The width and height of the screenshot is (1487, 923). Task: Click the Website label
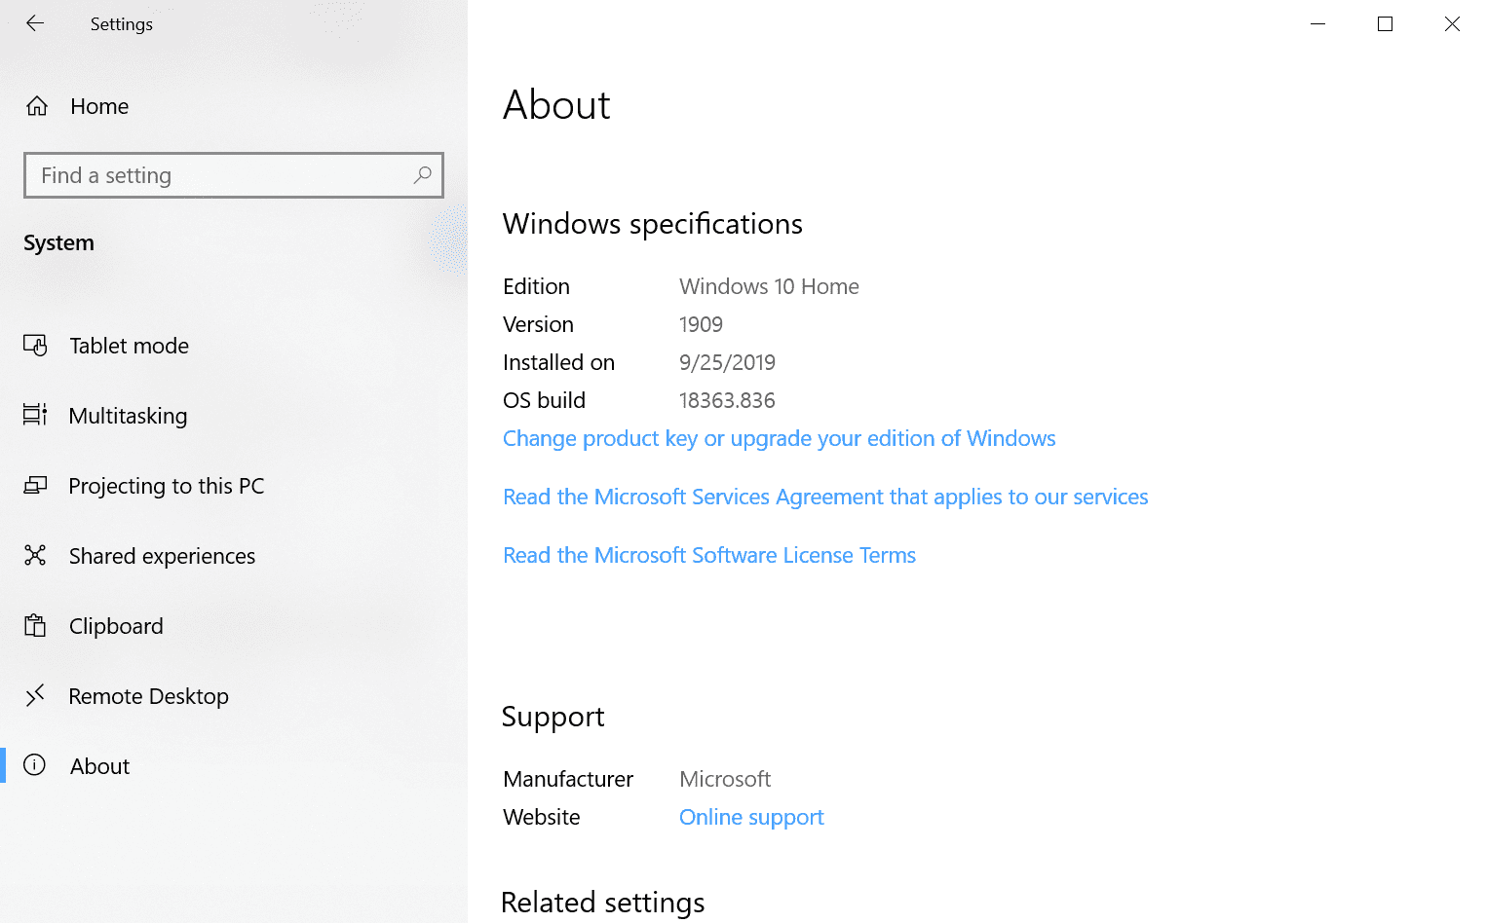click(541, 817)
